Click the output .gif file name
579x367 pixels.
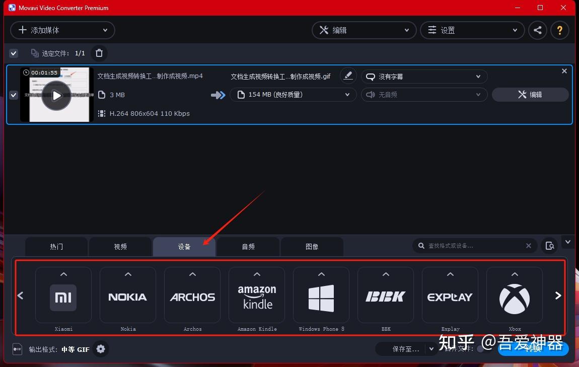(x=280, y=77)
